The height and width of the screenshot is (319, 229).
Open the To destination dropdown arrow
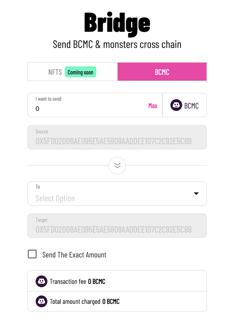(x=196, y=194)
